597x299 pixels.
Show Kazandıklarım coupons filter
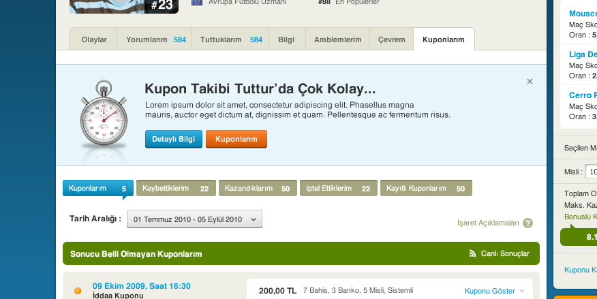click(x=257, y=188)
